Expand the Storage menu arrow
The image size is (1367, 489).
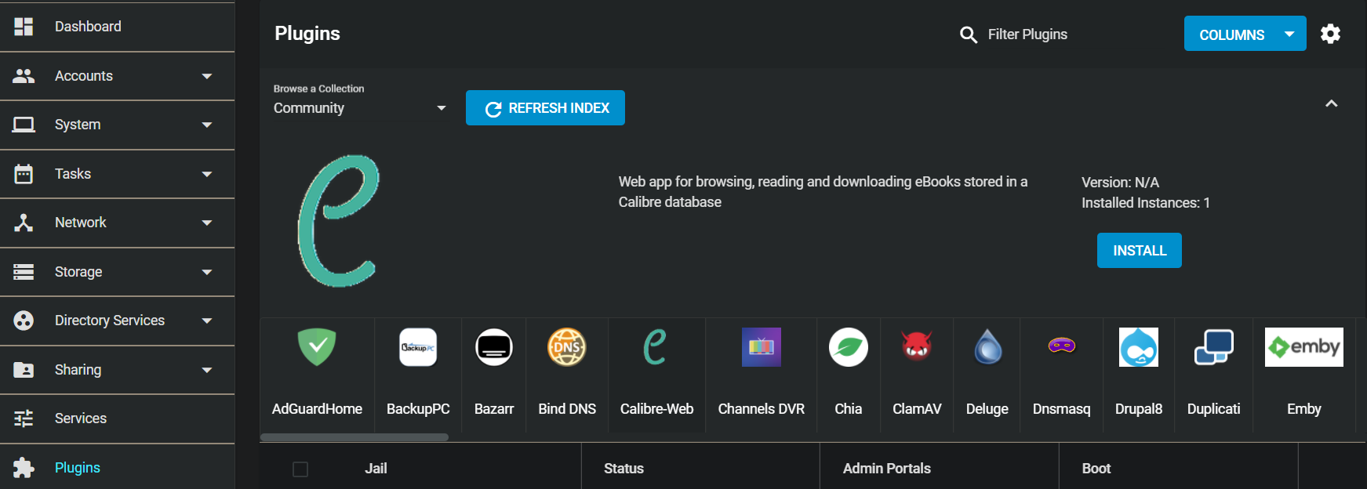[x=207, y=272]
